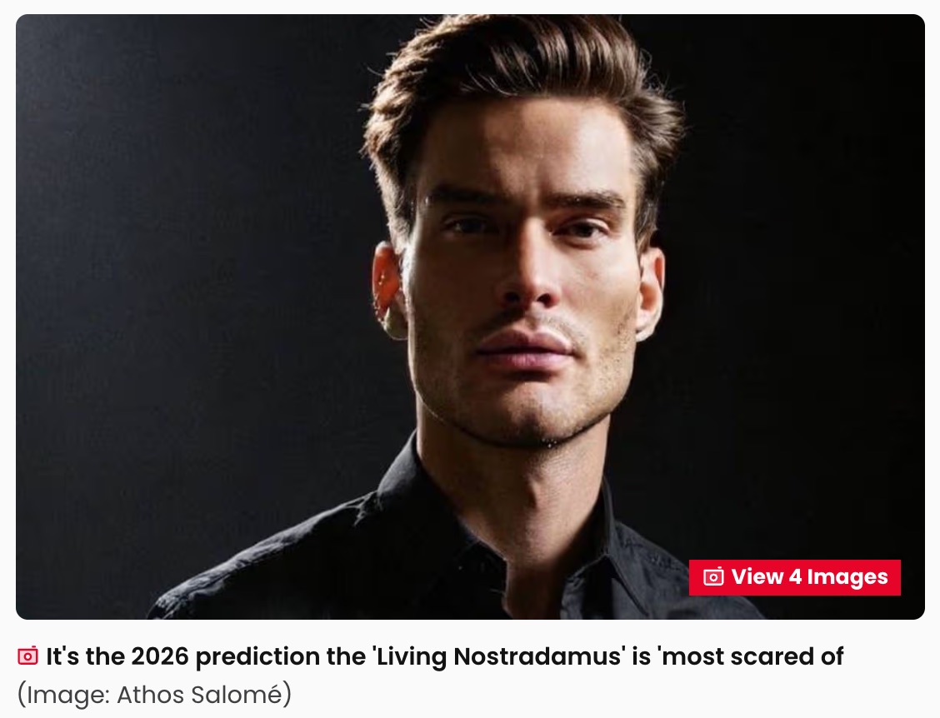
Task: Click camera icon inside View 4 Images badge
Action: coord(712,576)
